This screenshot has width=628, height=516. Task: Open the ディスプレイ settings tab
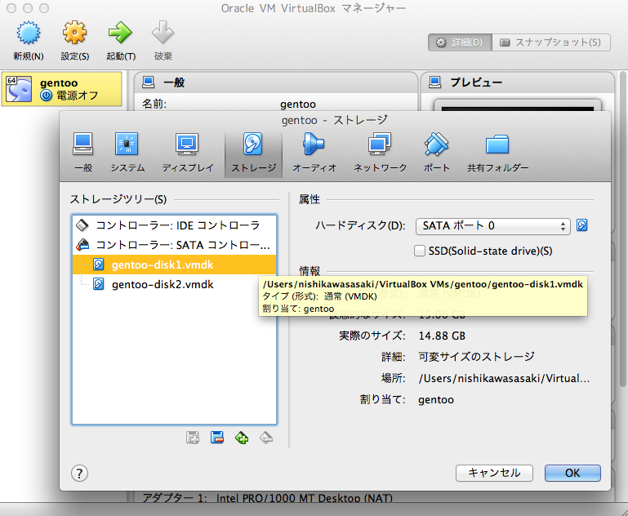pos(188,153)
